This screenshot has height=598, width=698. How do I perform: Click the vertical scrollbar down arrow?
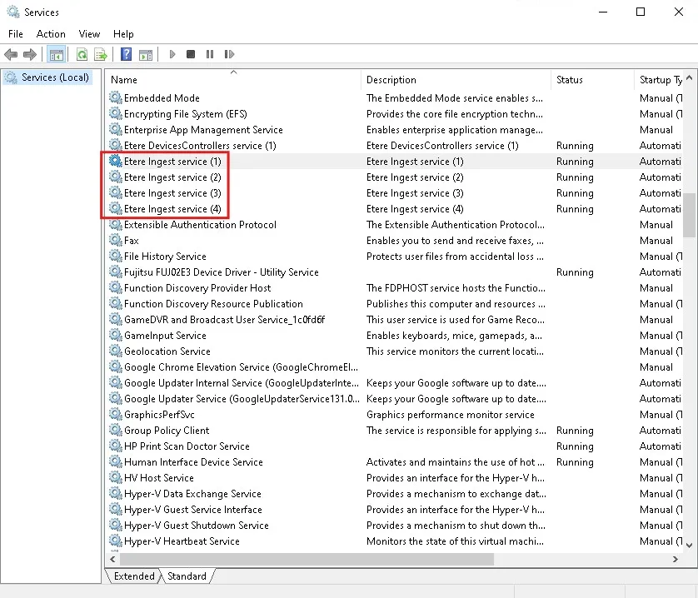click(689, 544)
